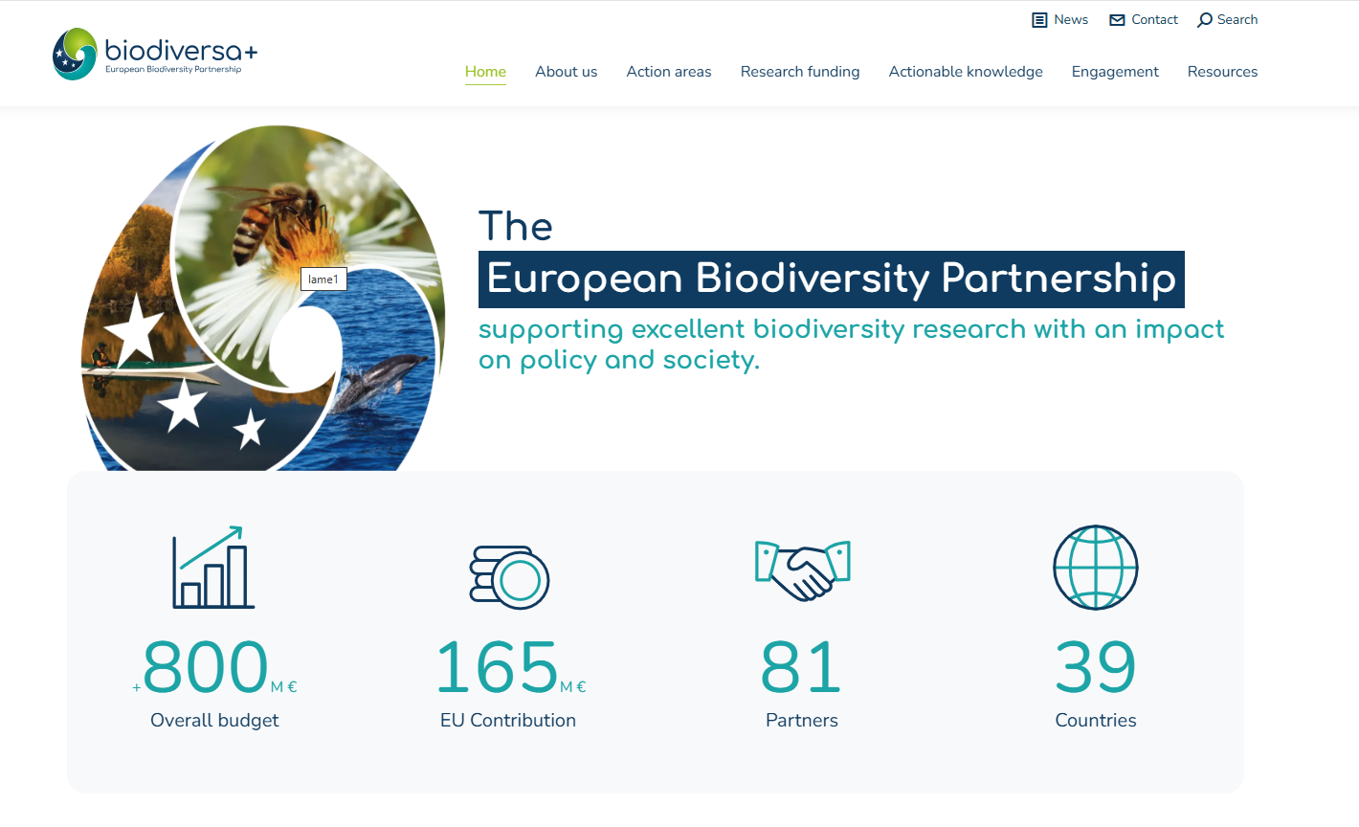Click the bar chart budget icon

click(213, 567)
